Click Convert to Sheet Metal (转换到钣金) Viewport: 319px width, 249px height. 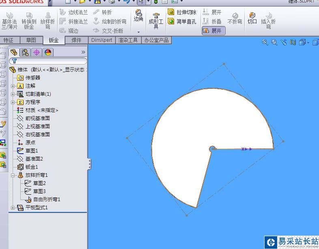coord(29,21)
